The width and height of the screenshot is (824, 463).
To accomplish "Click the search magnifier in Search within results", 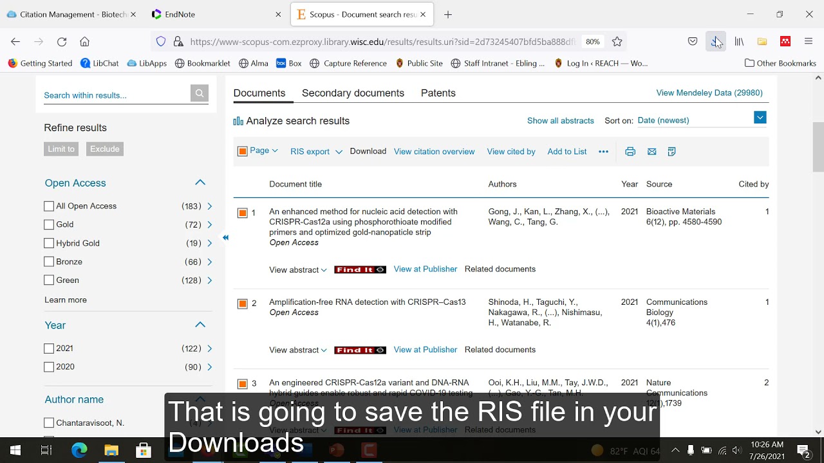I will (200, 93).
